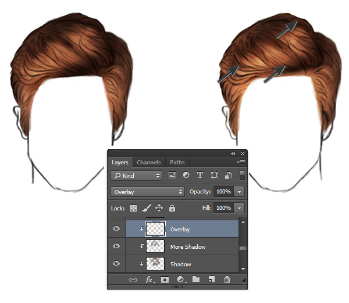Viewport: 349px width, 303px height.
Task: Click Overlay layer clipping mask arrow
Action: pos(141,228)
